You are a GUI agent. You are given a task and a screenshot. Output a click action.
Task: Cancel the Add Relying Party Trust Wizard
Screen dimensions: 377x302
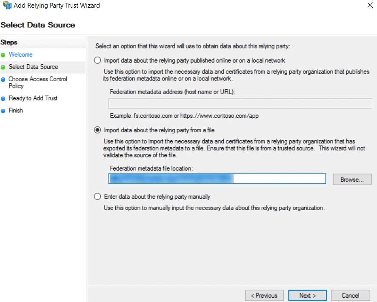[x=350, y=295]
